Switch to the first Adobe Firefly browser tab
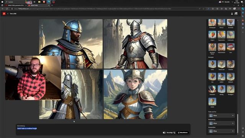The width and height of the screenshot is (245, 138). [16, 5]
